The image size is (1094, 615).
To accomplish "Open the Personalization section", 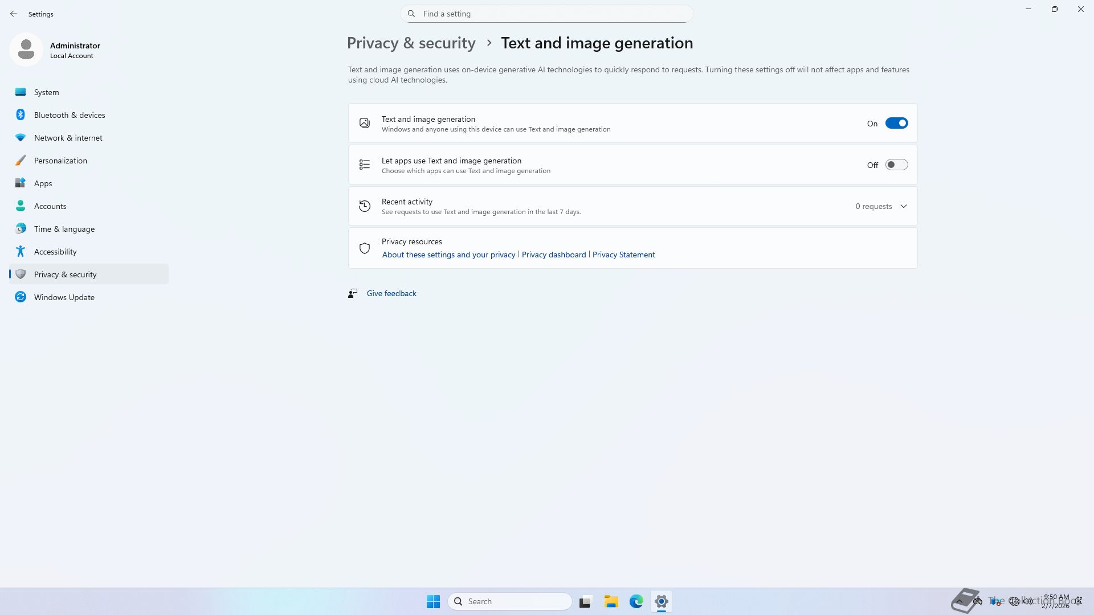I will tap(60, 161).
